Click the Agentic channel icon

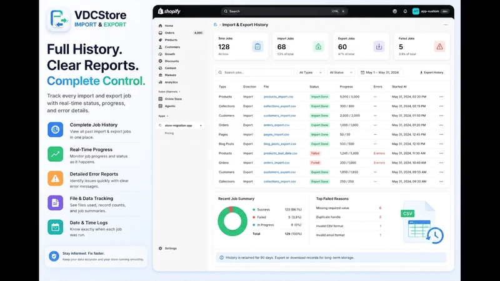click(x=161, y=106)
